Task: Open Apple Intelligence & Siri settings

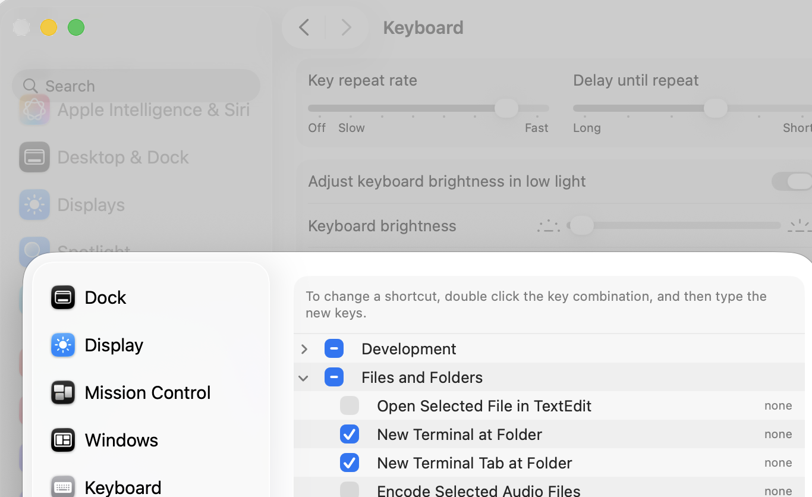Action: [34, 109]
